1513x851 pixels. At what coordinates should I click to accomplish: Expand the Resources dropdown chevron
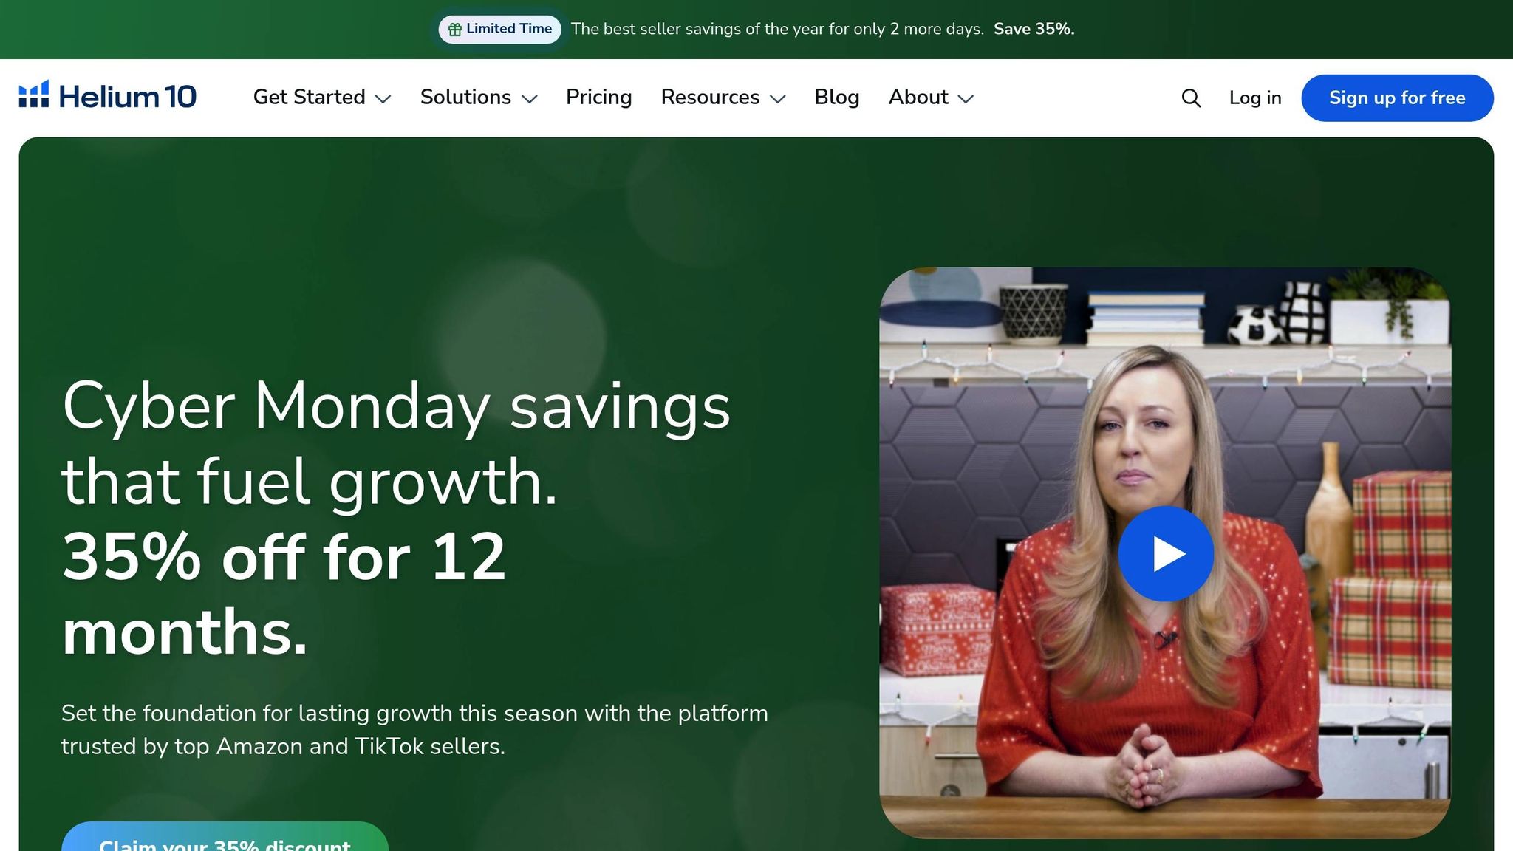(777, 99)
